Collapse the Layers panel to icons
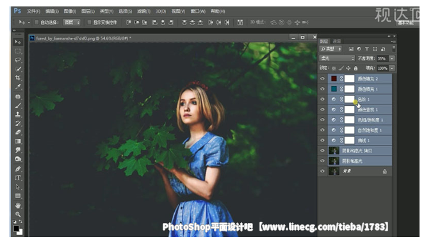 389,36
